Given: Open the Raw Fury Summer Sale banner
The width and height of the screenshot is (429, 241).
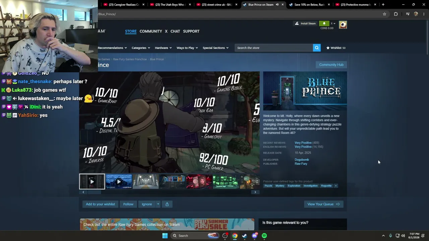Looking at the screenshot, I should pos(167,224).
